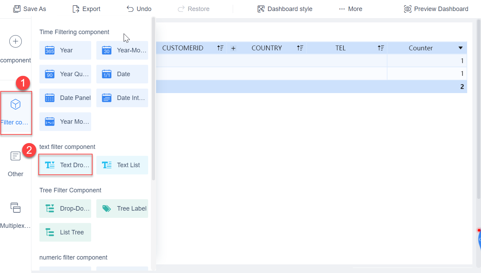This screenshot has width=481, height=273.
Task: Click the Save As floppy icon
Action: tap(17, 9)
